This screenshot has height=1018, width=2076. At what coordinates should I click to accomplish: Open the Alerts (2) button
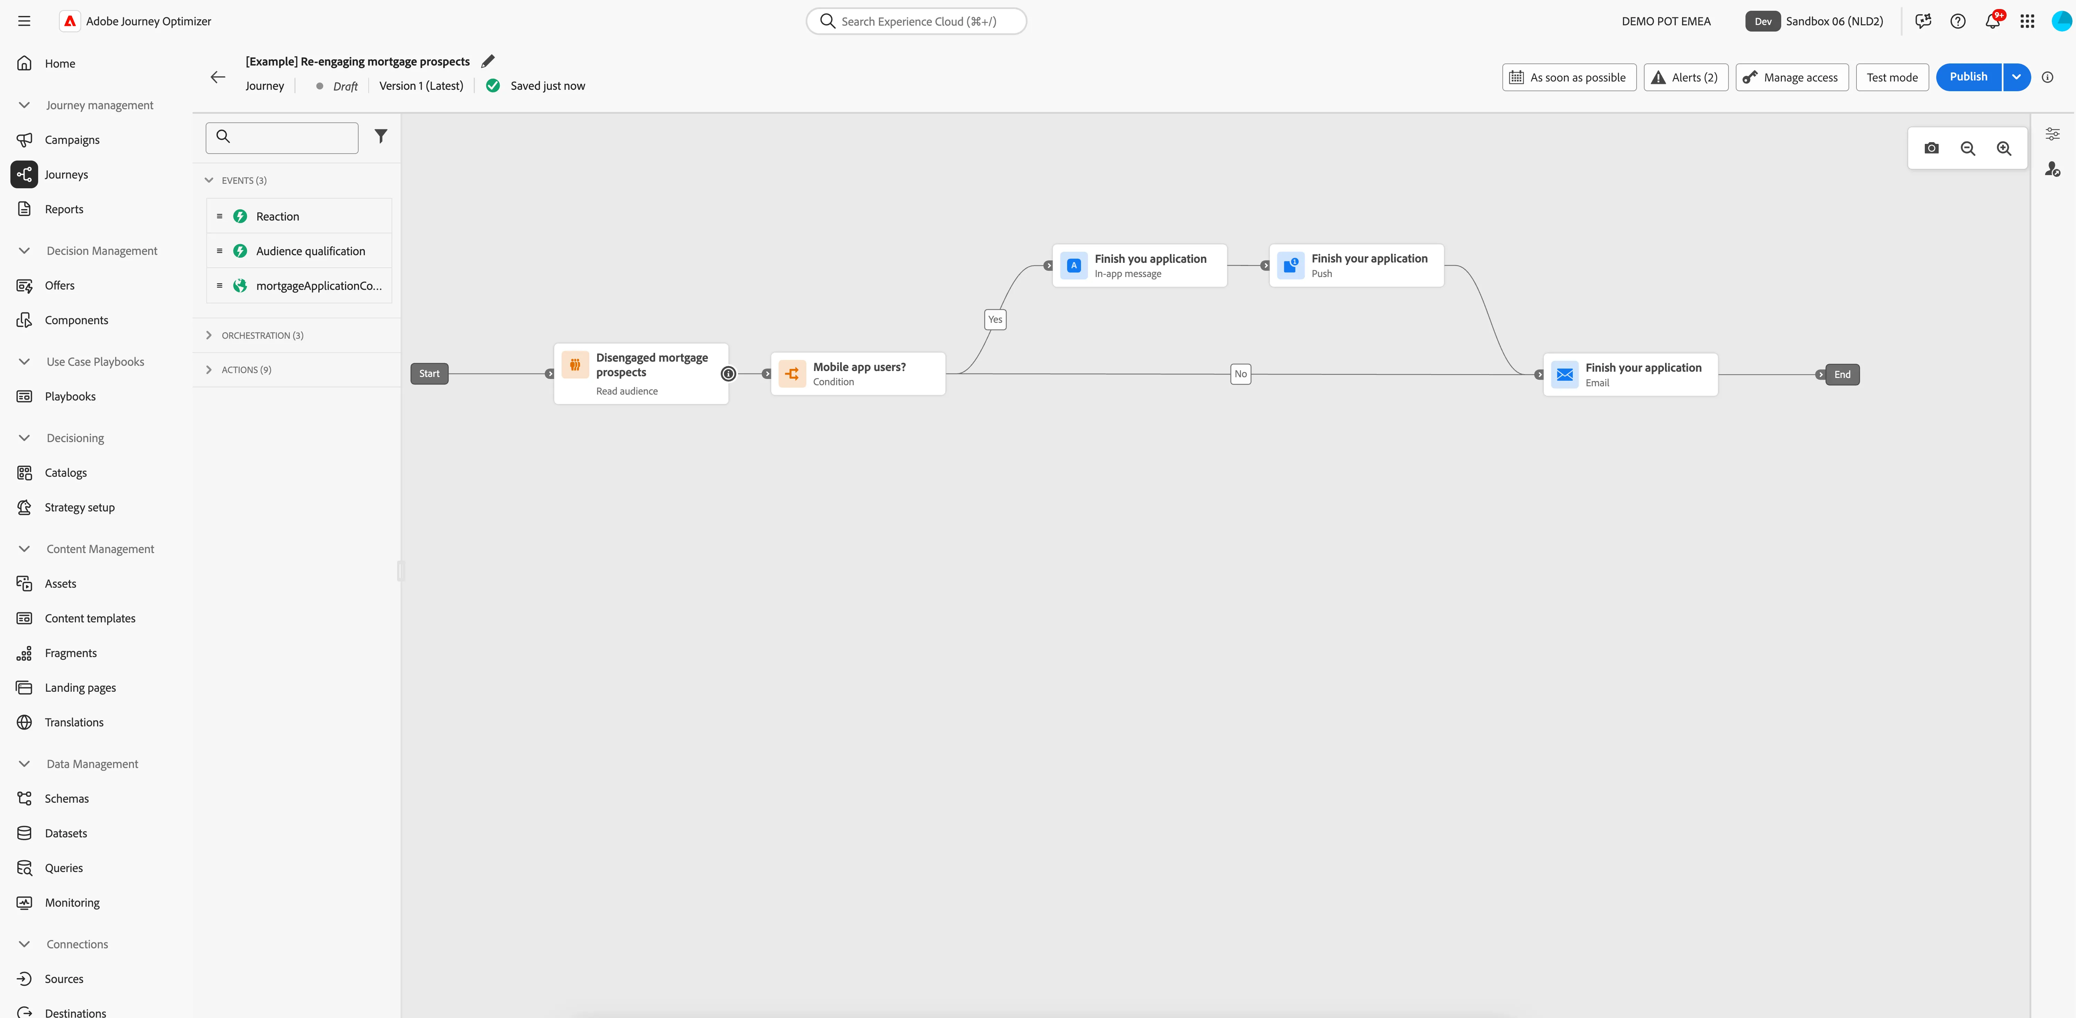tap(1685, 77)
